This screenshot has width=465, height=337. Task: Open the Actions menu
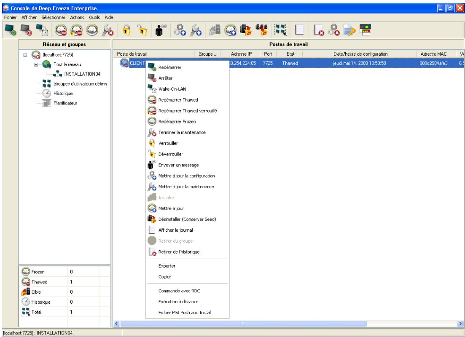77,18
